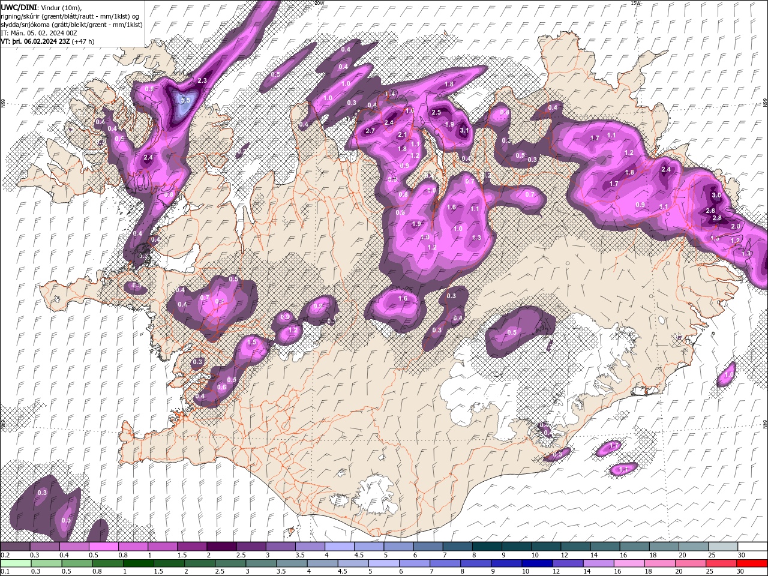The image size is (768, 576).
Task: Pick the darkest purple 2 swatch in upper legend
Action: click(221, 547)
